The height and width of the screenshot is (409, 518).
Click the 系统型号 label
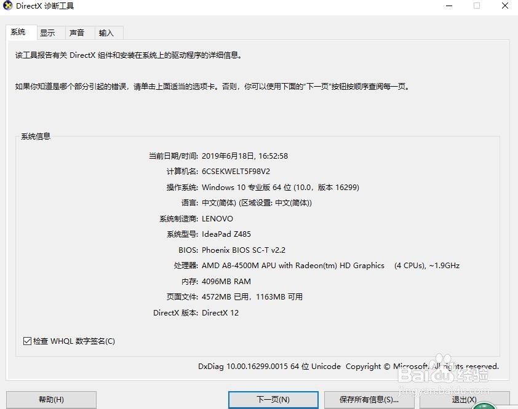tap(182, 234)
